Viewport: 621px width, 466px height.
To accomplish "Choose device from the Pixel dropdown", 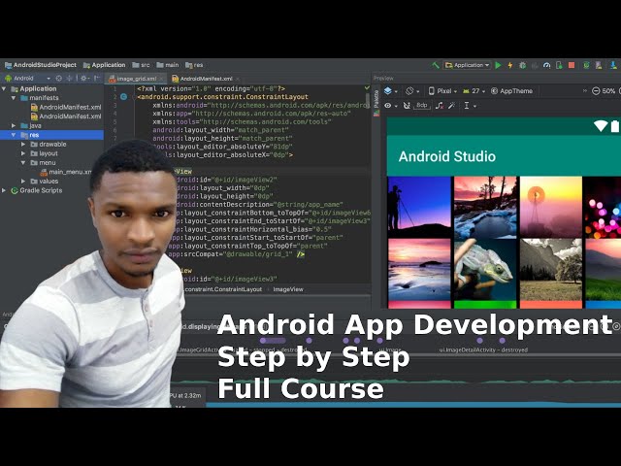I will pyautogui.click(x=442, y=91).
